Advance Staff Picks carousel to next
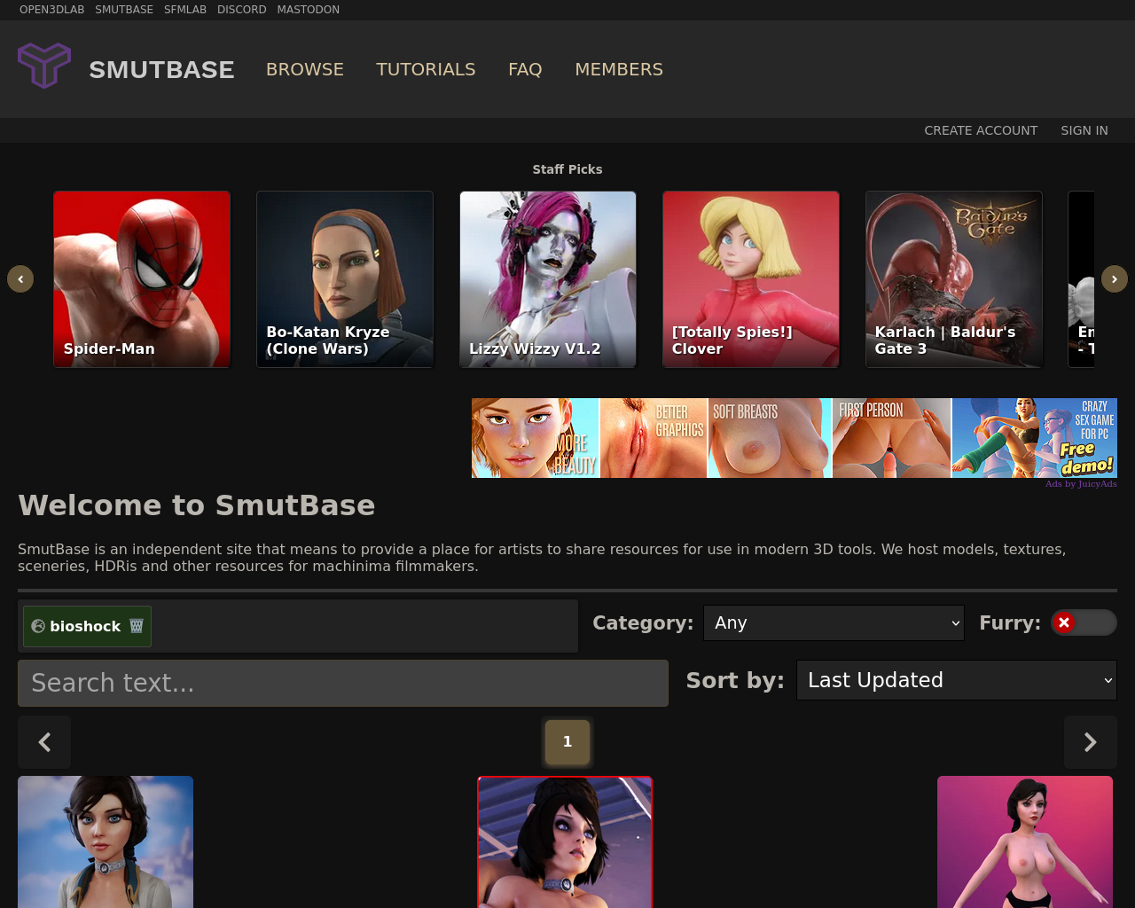This screenshot has height=908, width=1135. (x=1115, y=279)
